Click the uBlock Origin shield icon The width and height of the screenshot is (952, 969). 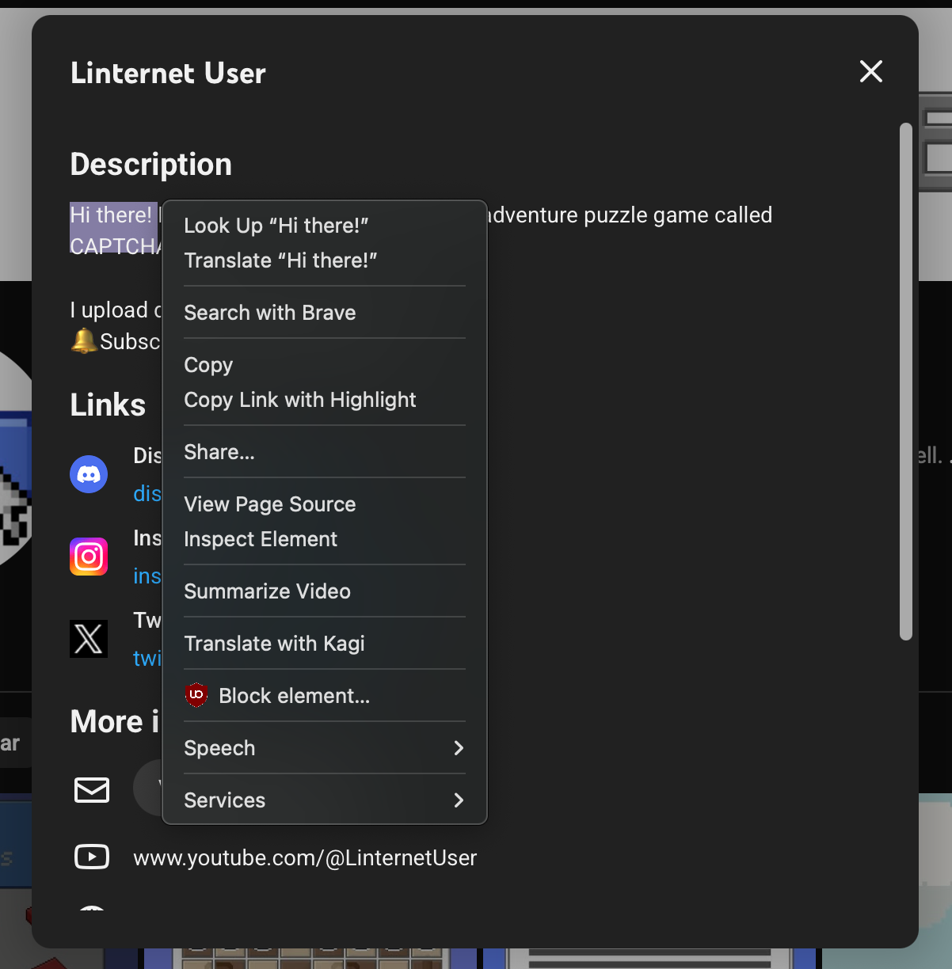tap(196, 695)
